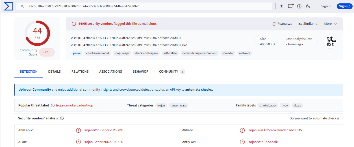Switch to the DETECTION tab

[x=29, y=72]
